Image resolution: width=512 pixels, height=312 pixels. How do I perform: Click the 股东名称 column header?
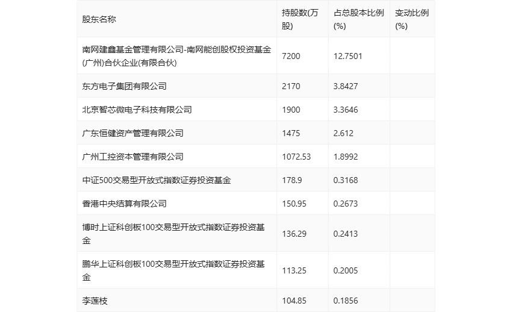pyautogui.click(x=176, y=19)
